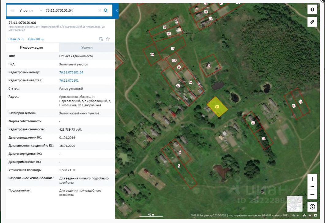
Task: Select parcel 31 on the map
Action: click(x=165, y=27)
